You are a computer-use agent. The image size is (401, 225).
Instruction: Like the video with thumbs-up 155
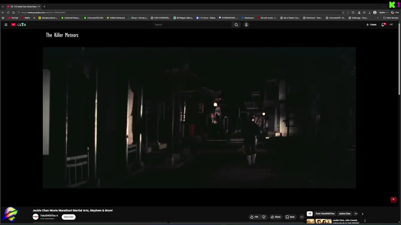point(254,217)
